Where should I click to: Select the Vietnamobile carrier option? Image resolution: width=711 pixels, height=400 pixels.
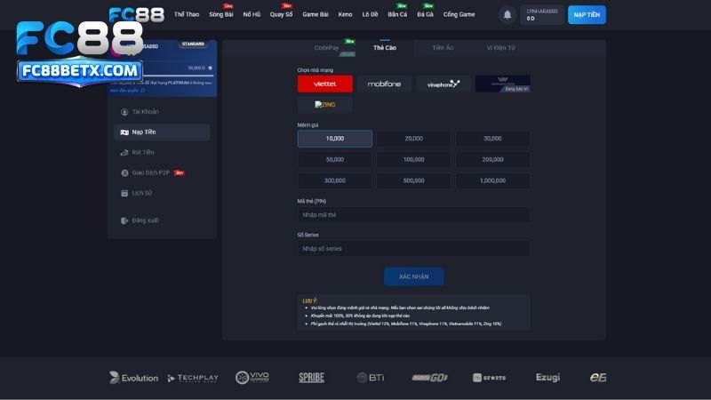[x=503, y=84]
